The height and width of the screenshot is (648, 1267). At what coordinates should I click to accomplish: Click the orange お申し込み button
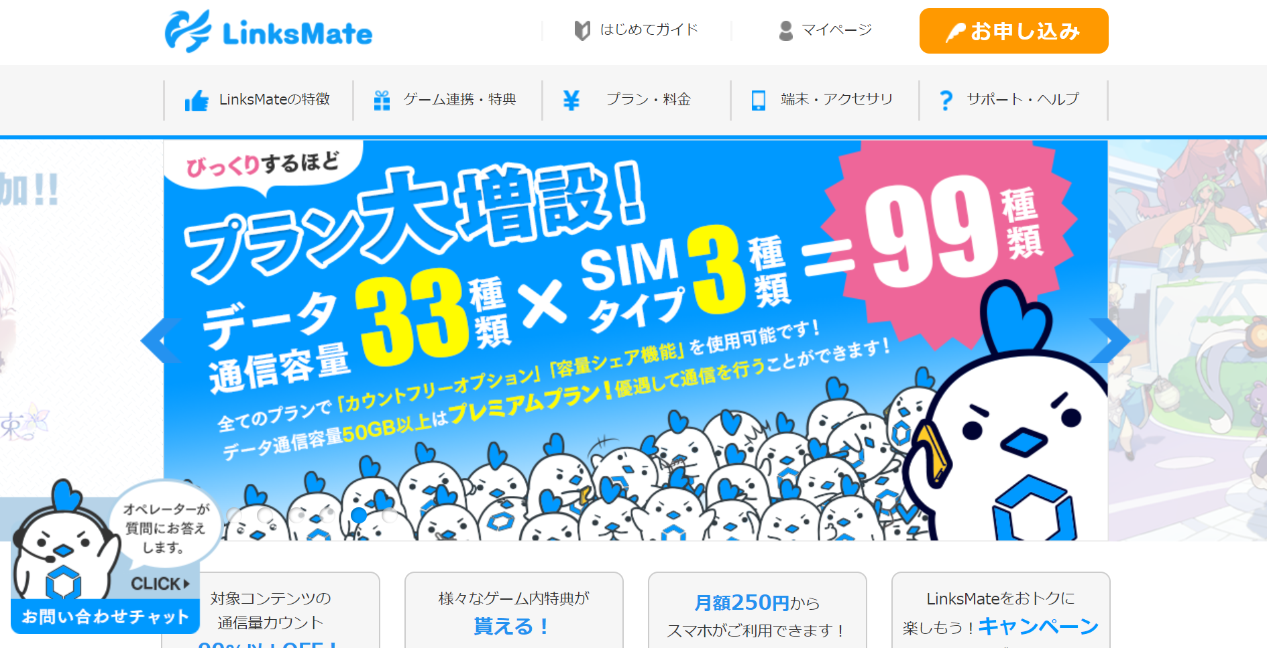1013,31
